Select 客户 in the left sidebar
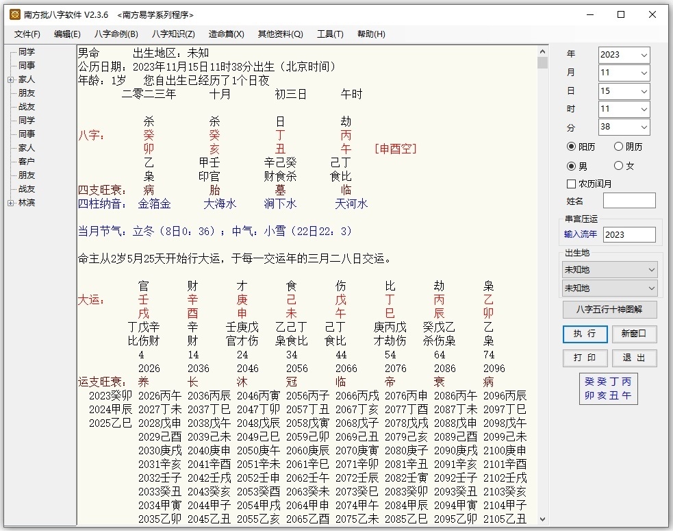The image size is (673, 531). (26, 161)
